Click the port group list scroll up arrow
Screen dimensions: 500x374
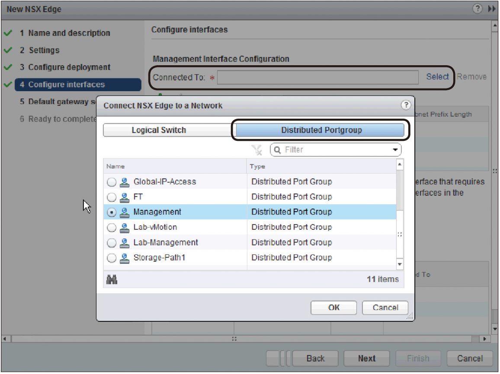[400, 164]
